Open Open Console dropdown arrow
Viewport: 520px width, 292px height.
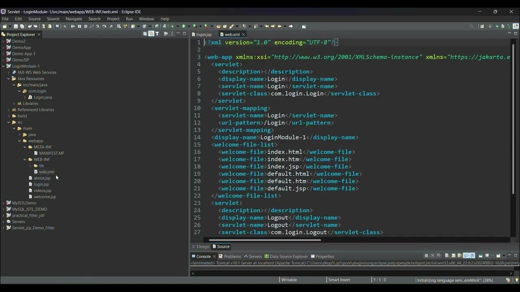click(x=504, y=255)
